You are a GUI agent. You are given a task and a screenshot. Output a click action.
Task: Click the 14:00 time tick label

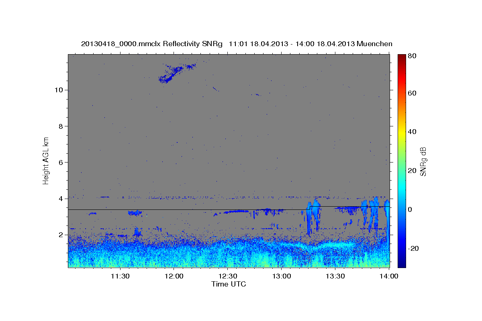[389, 276]
